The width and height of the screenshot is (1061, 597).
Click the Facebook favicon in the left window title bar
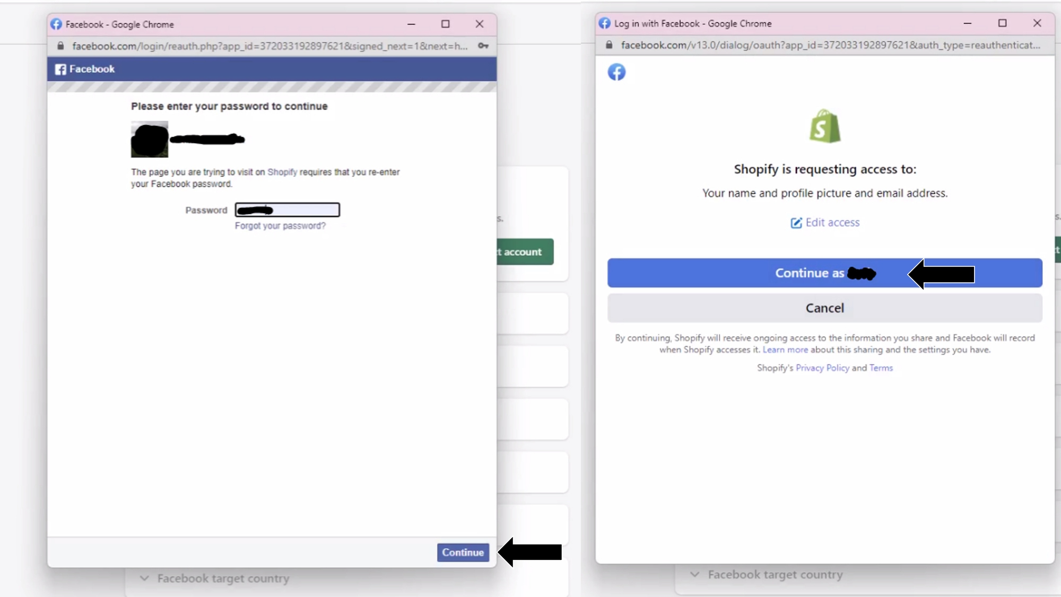pyautogui.click(x=56, y=24)
